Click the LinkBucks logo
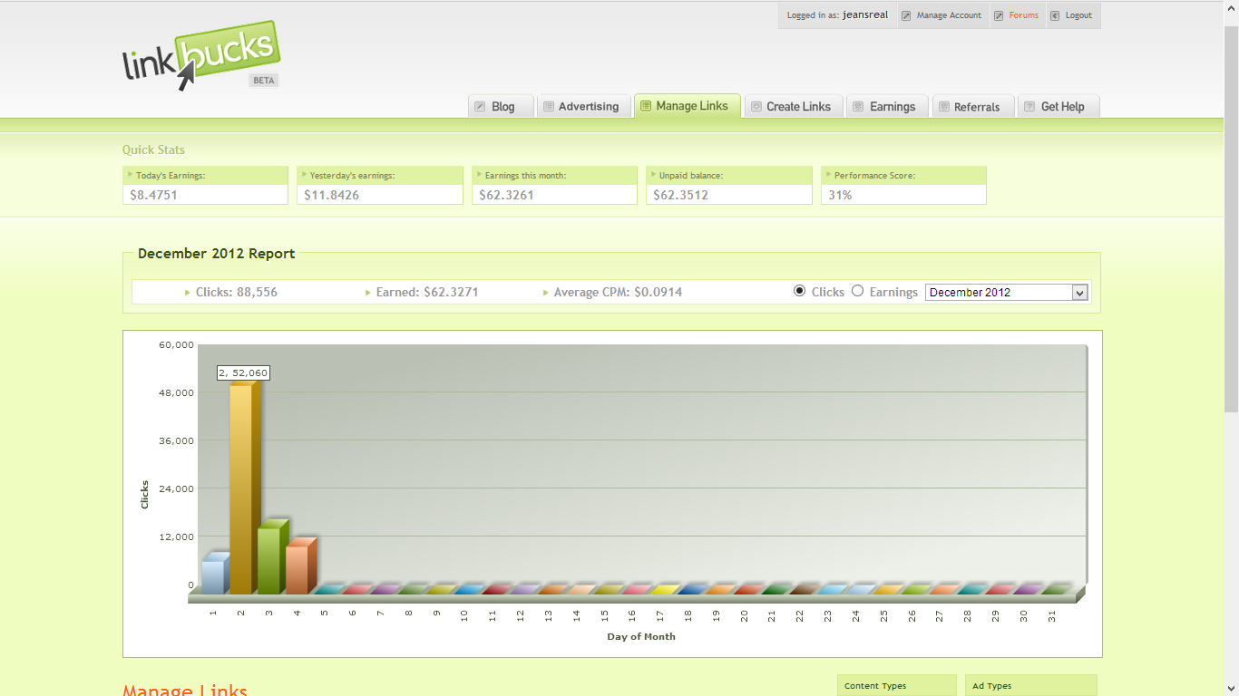The image size is (1239, 696). click(200, 56)
